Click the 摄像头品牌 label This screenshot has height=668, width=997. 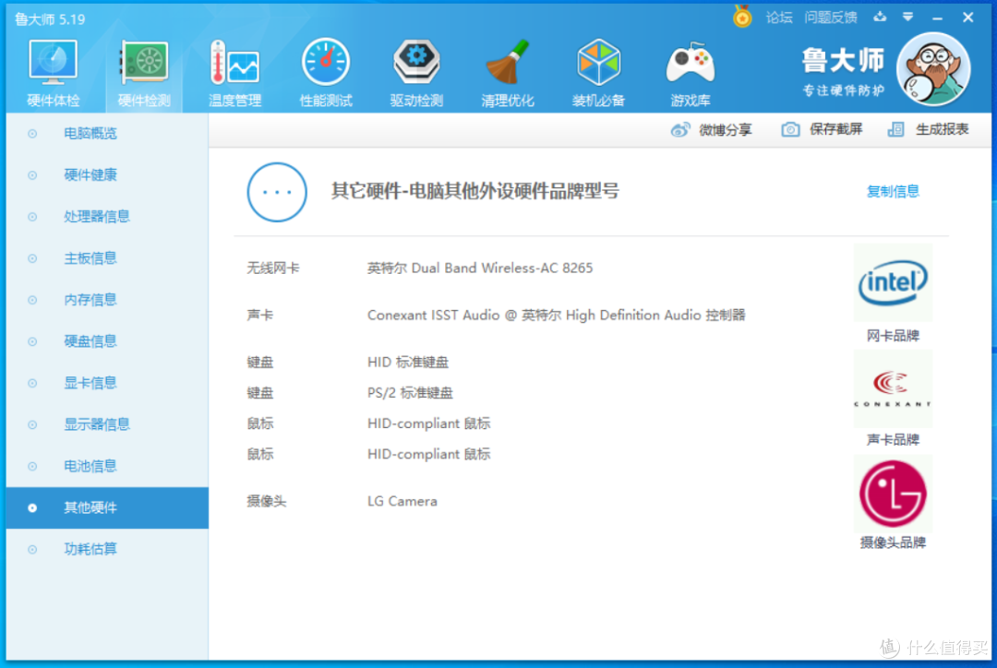pyautogui.click(x=893, y=543)
